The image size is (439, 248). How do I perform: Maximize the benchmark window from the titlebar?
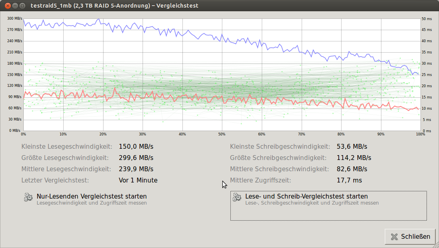tap(22, 6)
